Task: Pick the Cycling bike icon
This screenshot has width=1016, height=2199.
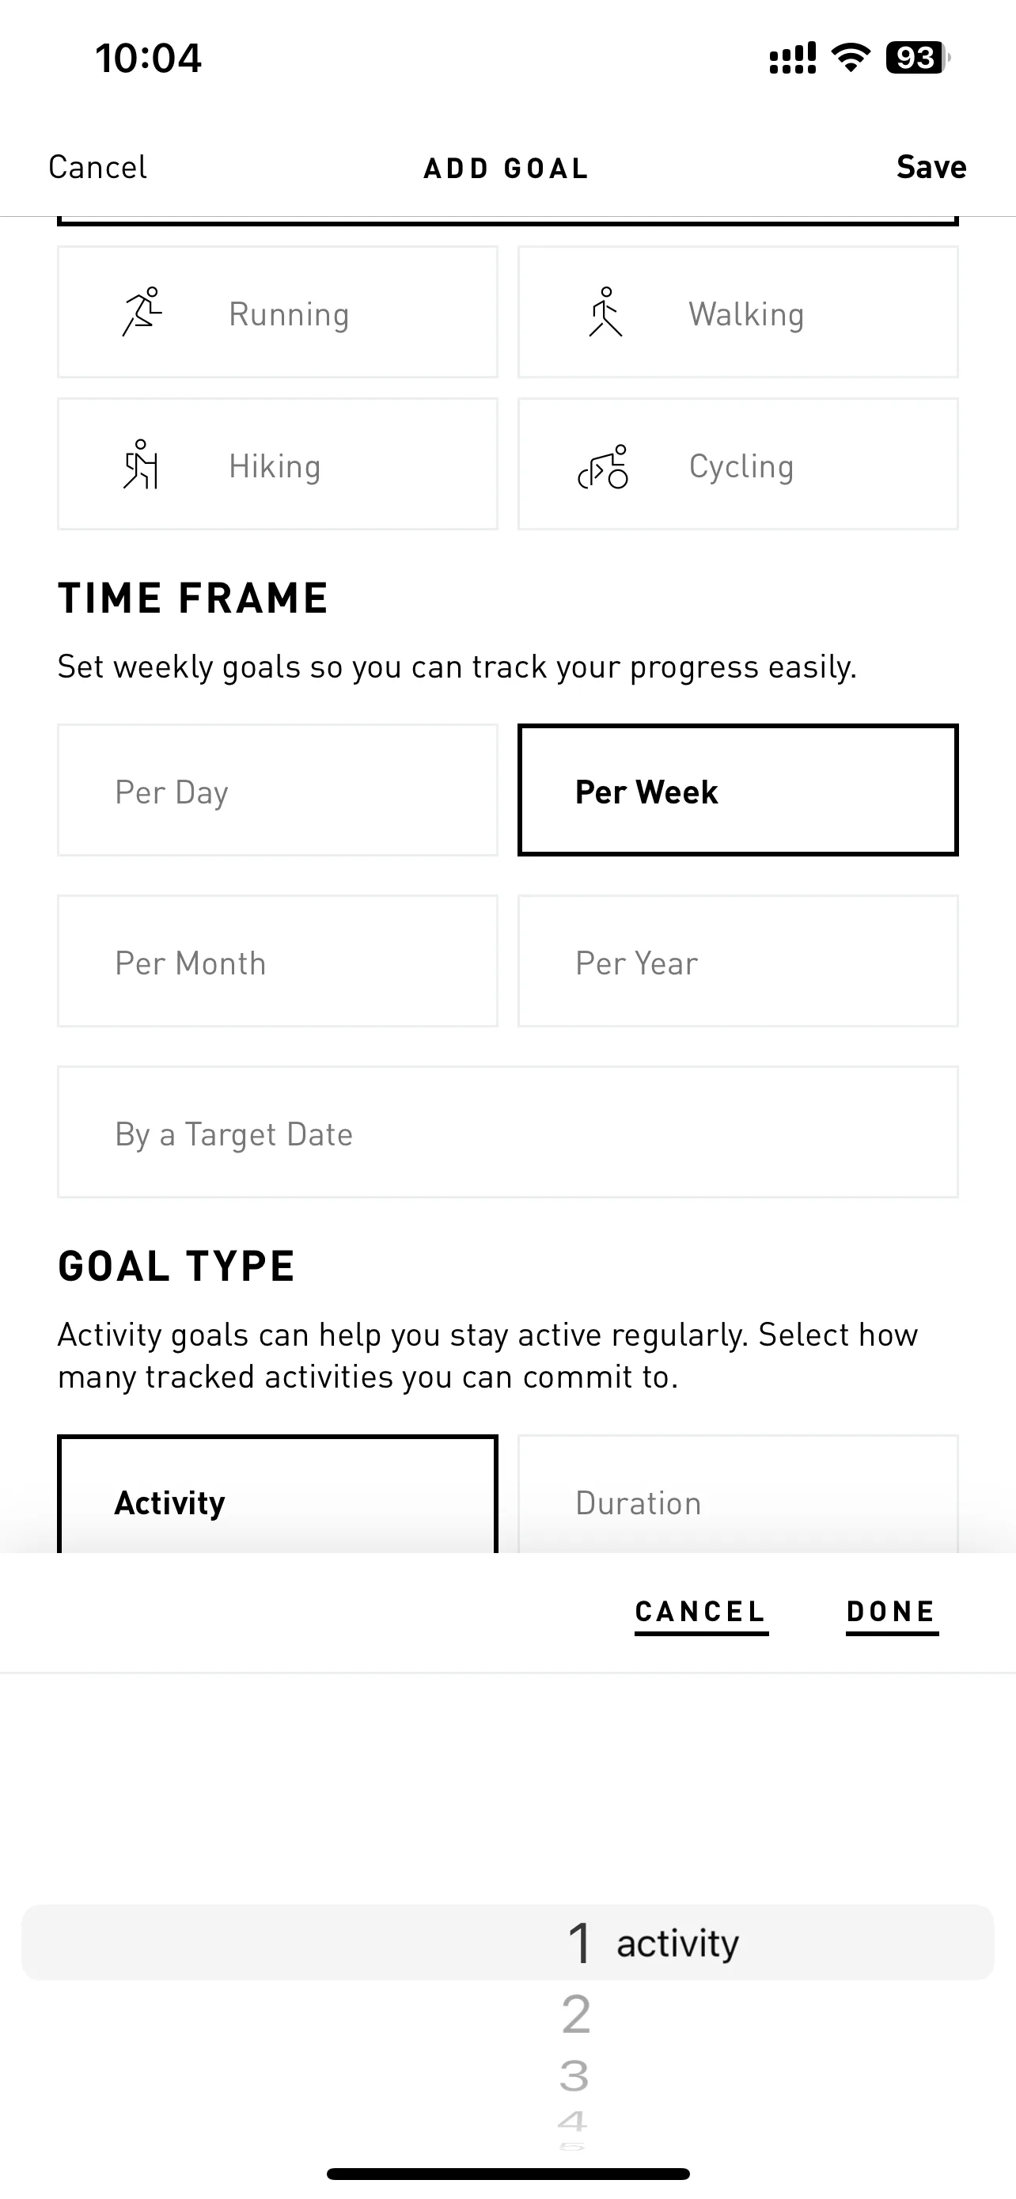Action: coord(603,466)
